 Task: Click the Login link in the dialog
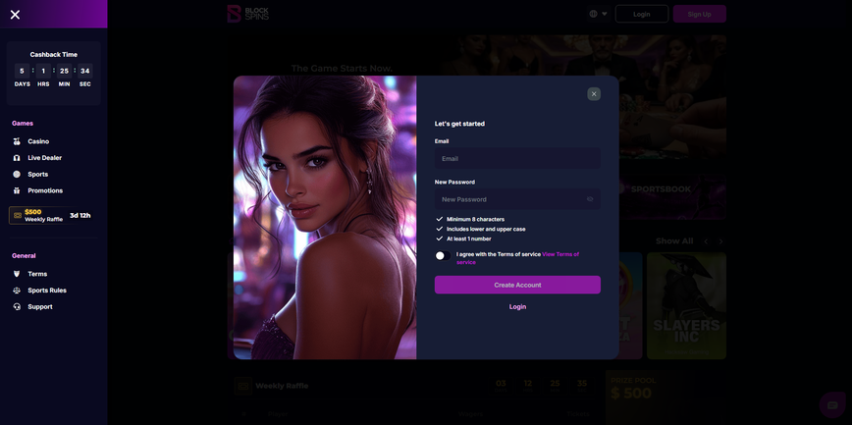pos(517,306)
